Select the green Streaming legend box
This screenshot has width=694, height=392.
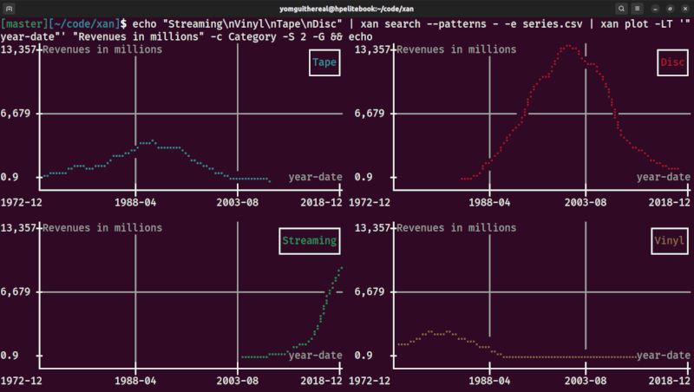click(310, 241)
